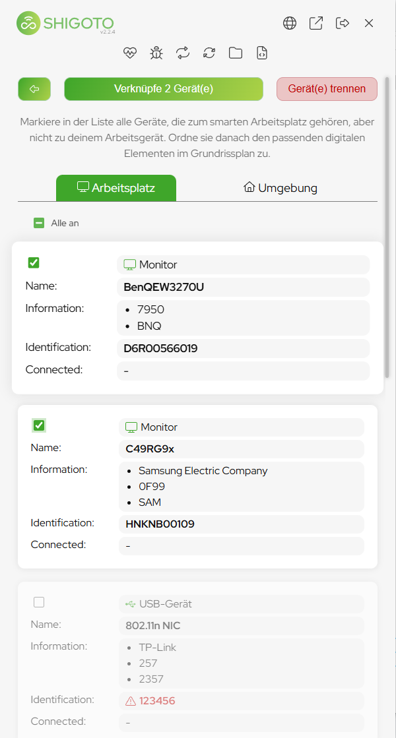Uncheck the C49RG9x monitor checkbox
The width and height of the screenshot is (396, 738).
[x=39, y=425]
